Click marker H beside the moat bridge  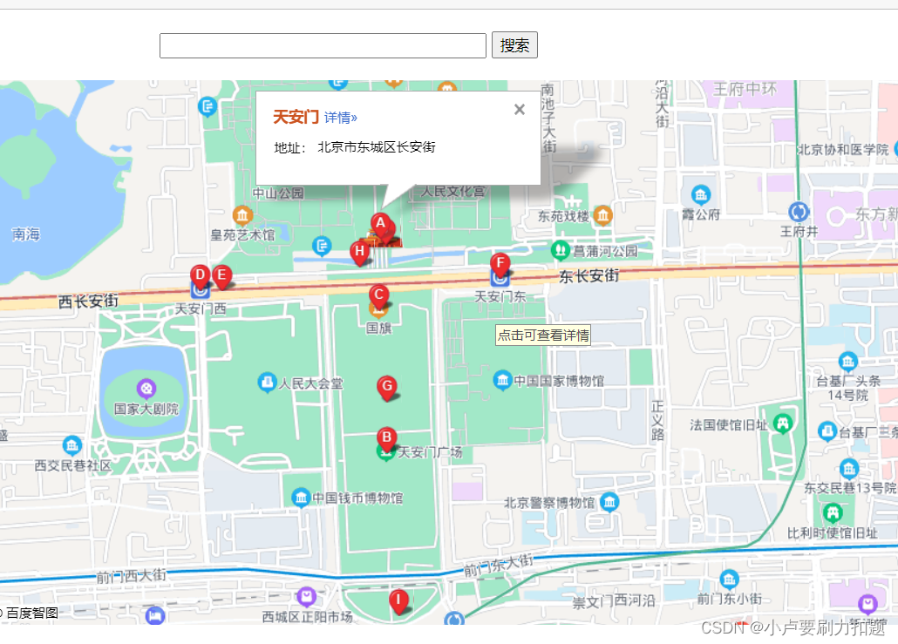359,253
